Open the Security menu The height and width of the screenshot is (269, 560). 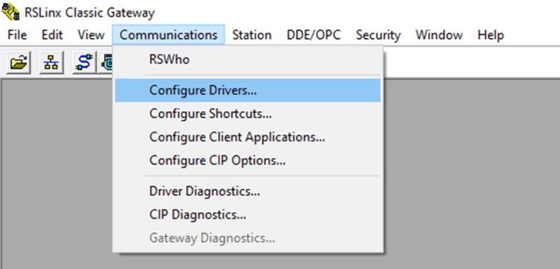point(378,35)
